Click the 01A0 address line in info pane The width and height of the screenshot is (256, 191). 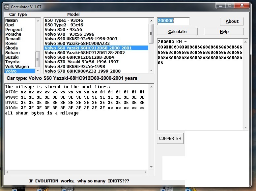75,108
